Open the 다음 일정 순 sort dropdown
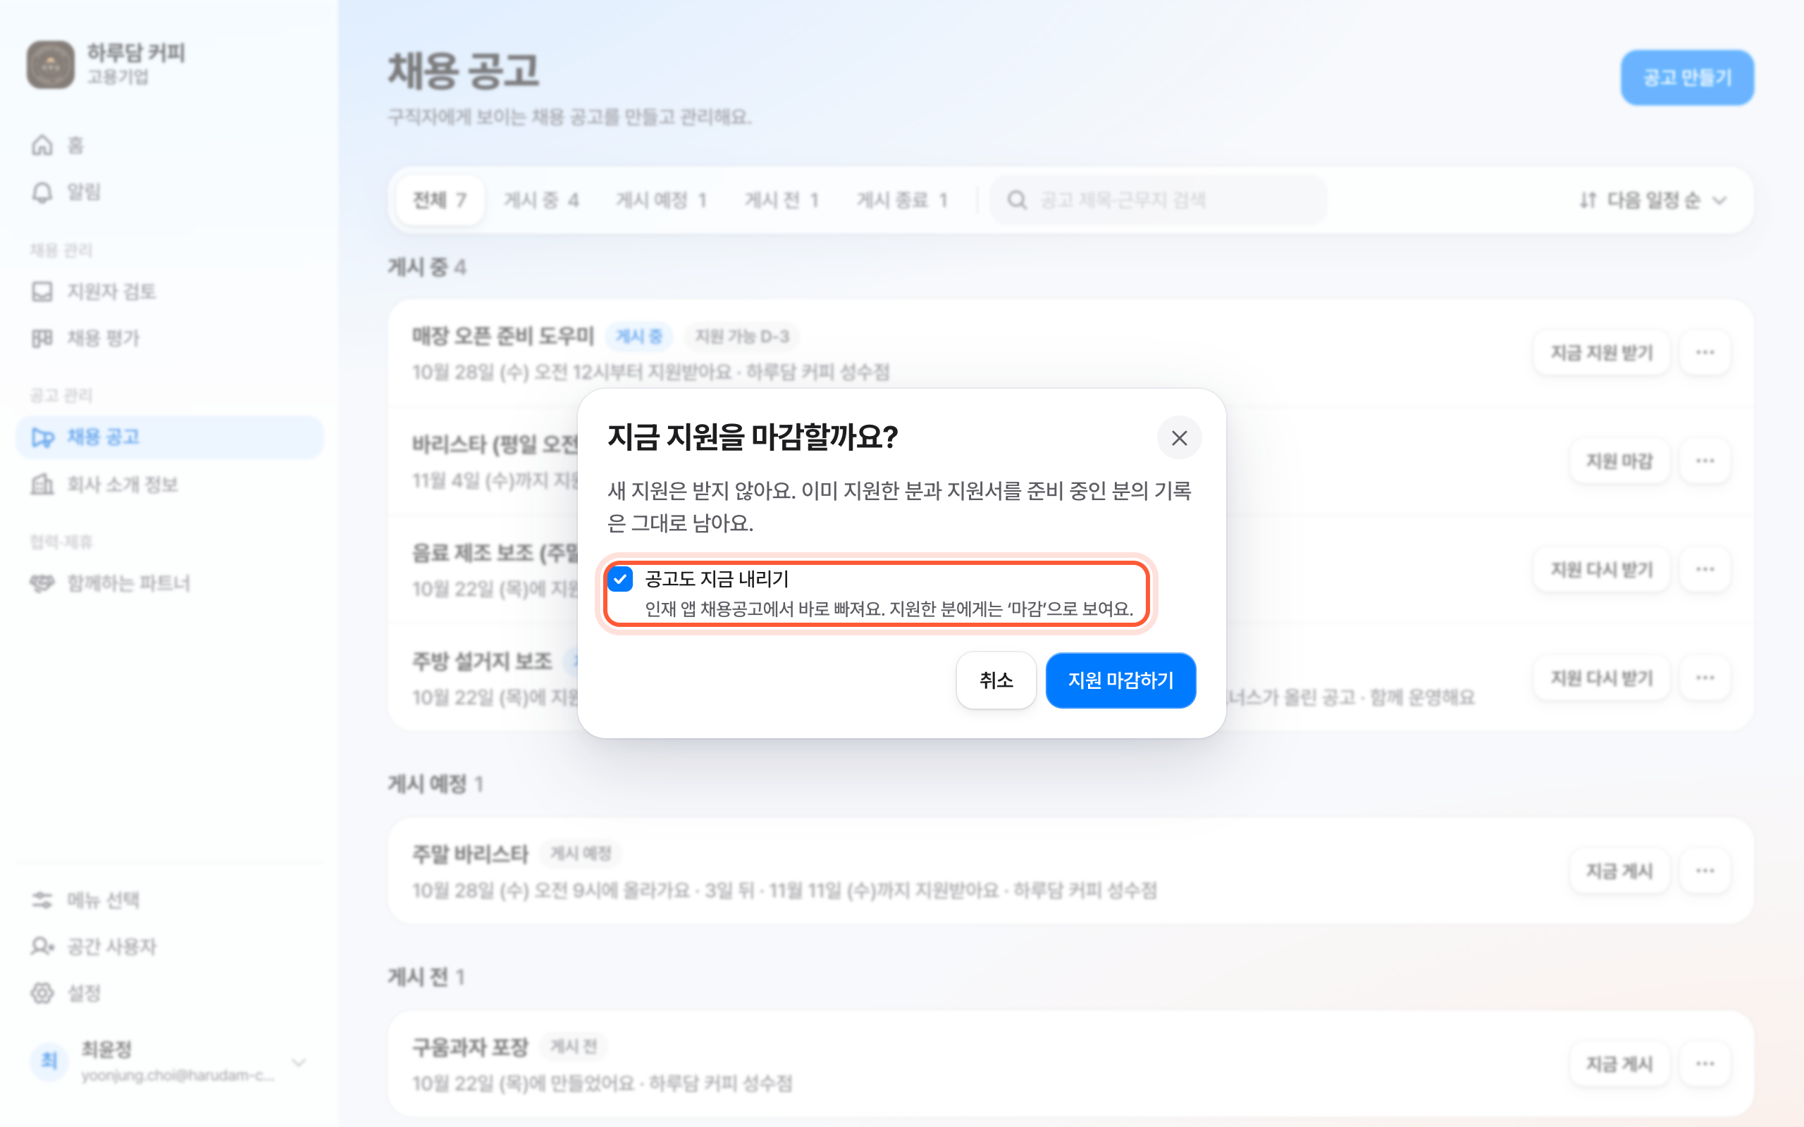The height and width of the screenshot is (1127, 1804). coord(1653,200)
